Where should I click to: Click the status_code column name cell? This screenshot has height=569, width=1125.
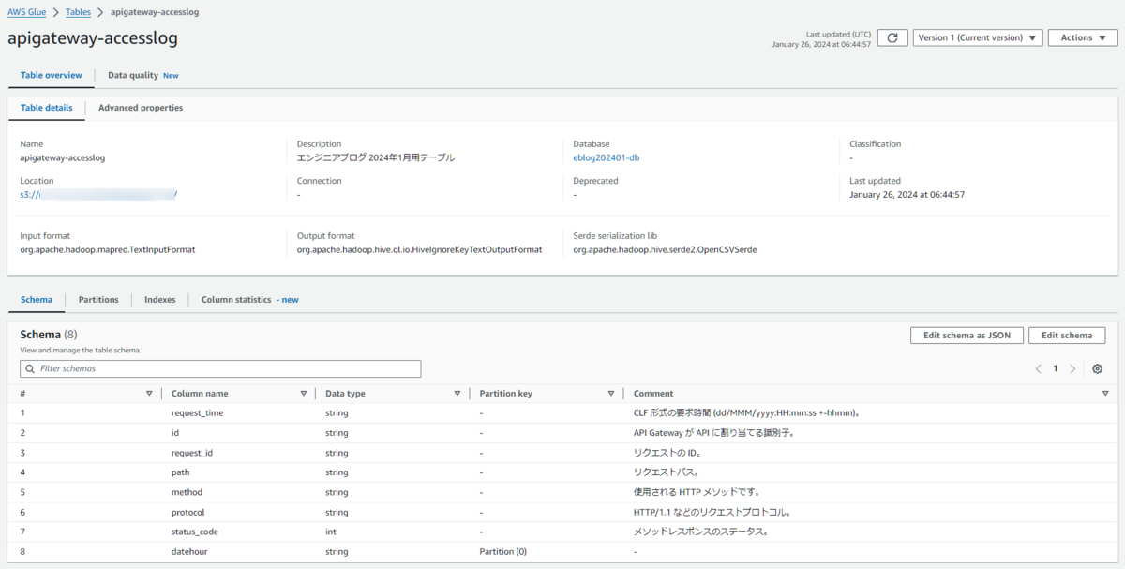pos(194,532)
